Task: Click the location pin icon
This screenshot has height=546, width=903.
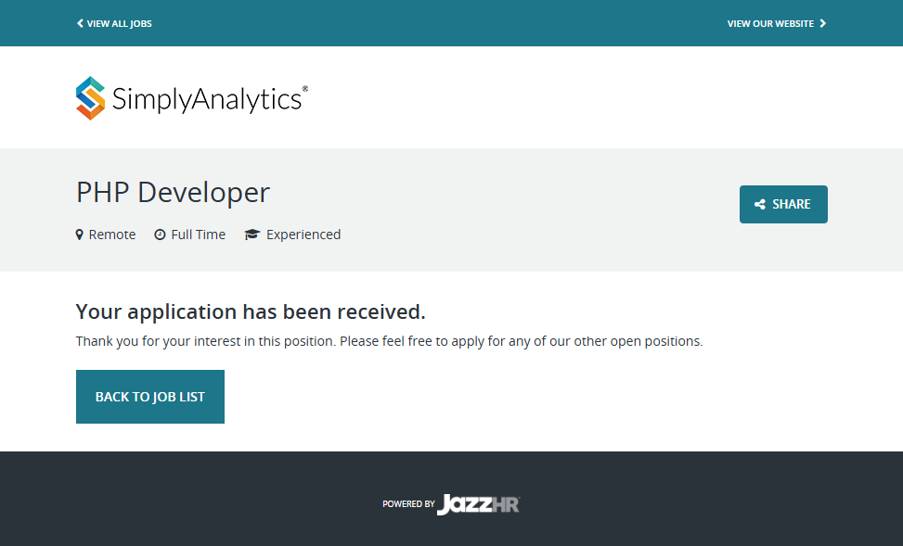Action: pyautogui.click(x=80, y=235)
